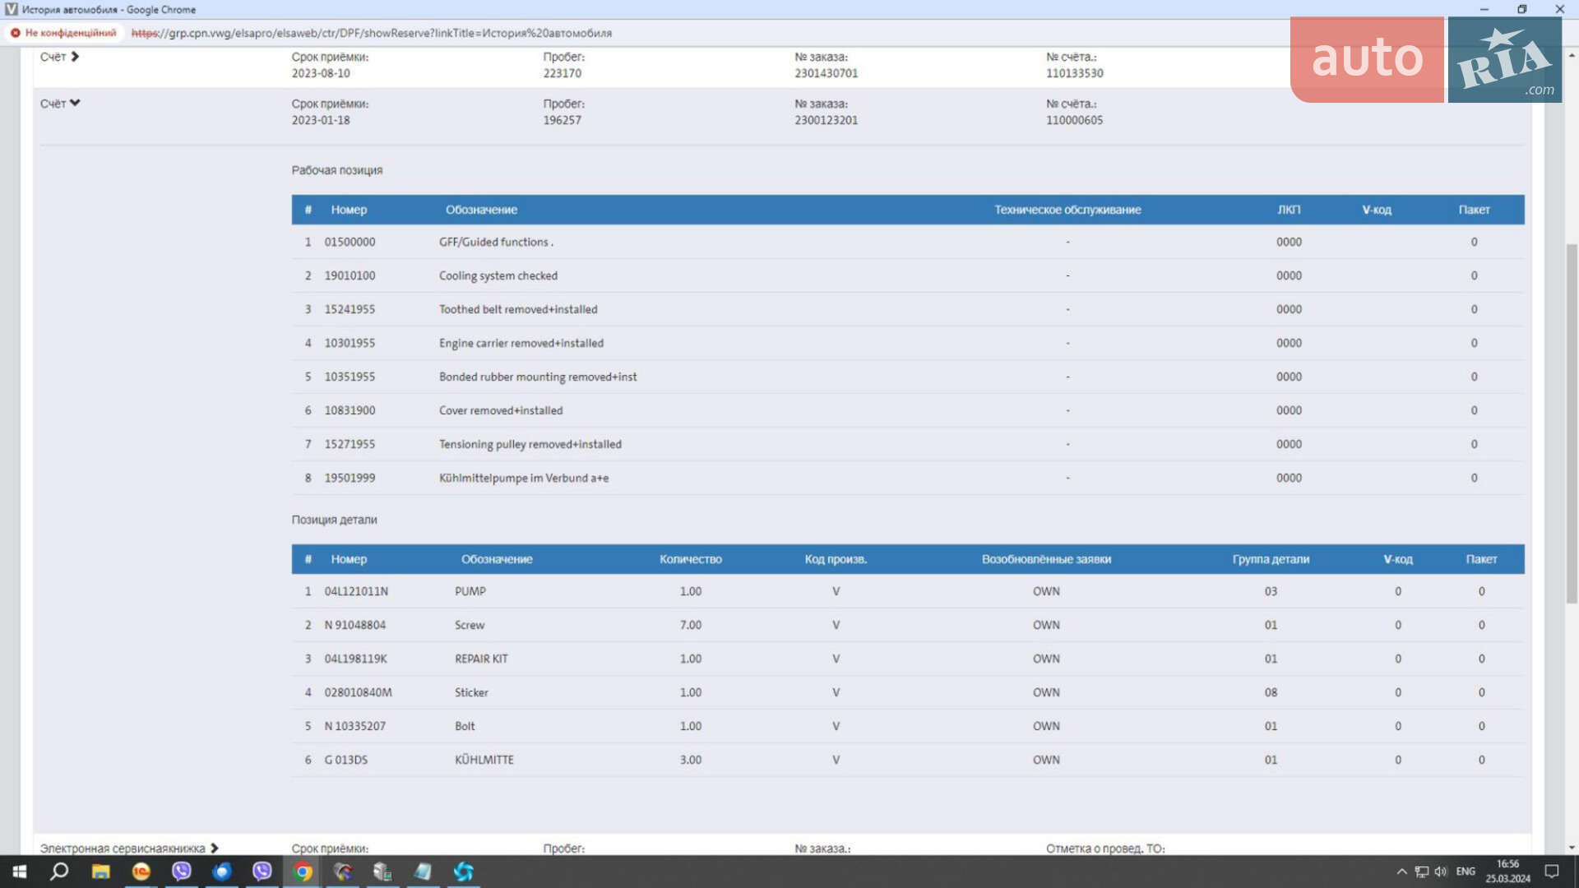This screenshot has height=888, width=1579.
Task: Open the 1C application taskbar icon
Action: pos(141,872)
